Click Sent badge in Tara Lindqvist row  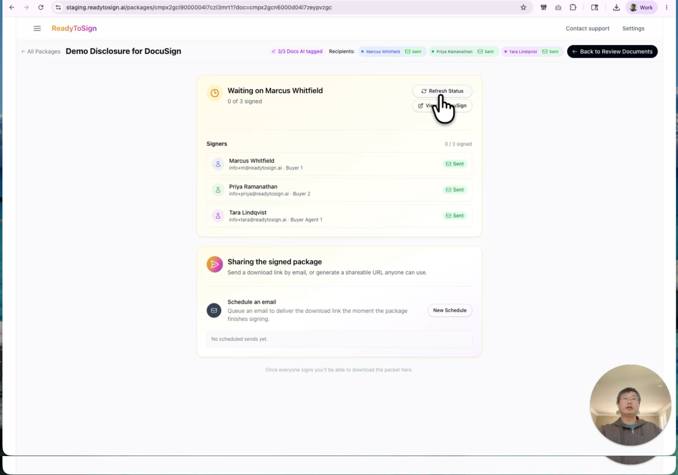(x=455, y=216)
